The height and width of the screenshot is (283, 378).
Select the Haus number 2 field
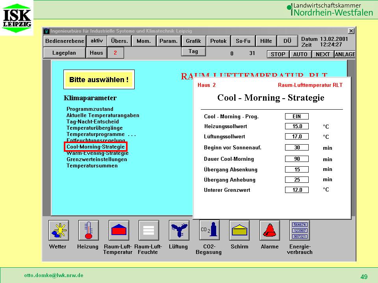point(115,53)
